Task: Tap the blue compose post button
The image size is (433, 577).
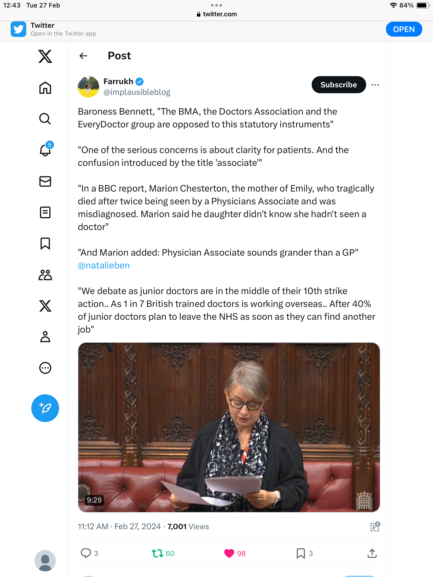Action: click(45, 408)
